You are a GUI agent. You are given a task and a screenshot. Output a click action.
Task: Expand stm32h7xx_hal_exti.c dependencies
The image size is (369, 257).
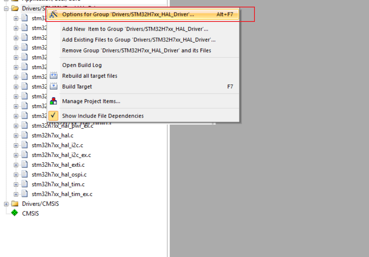(x=16, y=165)
